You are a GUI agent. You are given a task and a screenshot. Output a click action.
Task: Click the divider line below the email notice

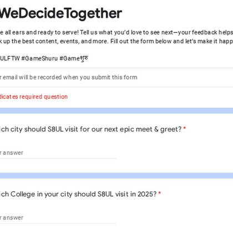click(116, 87)
